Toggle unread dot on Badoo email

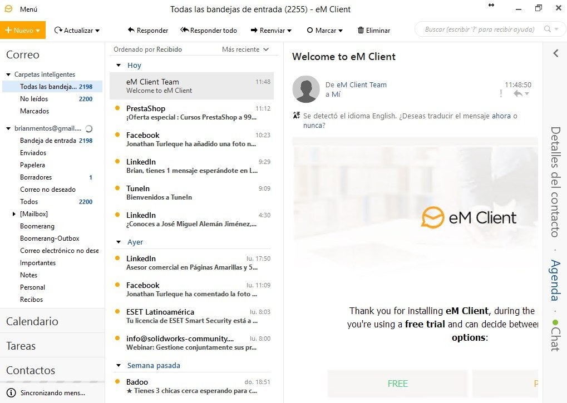point(117,382)
